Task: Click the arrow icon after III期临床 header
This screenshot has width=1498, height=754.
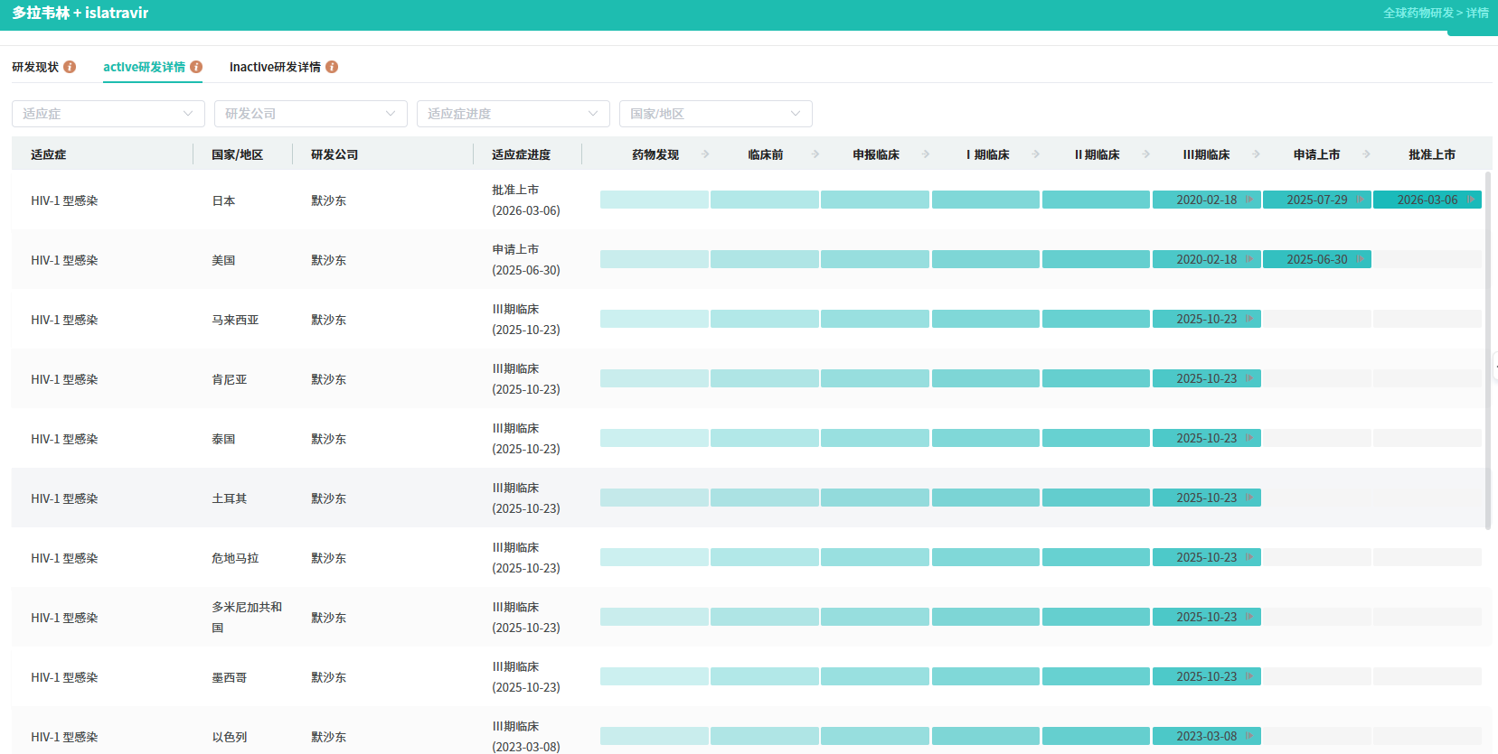Action: [x=1257, y=154]
